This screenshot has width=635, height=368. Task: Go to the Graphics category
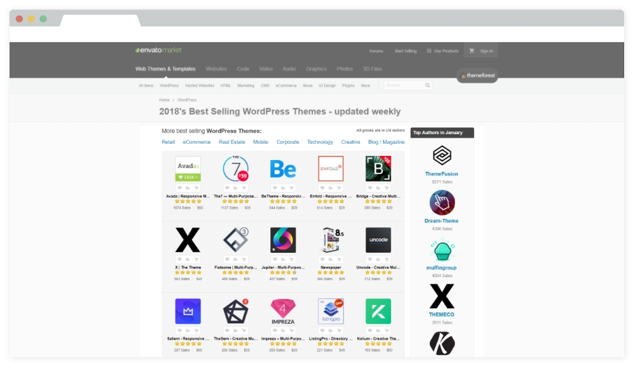coord(316,68)
